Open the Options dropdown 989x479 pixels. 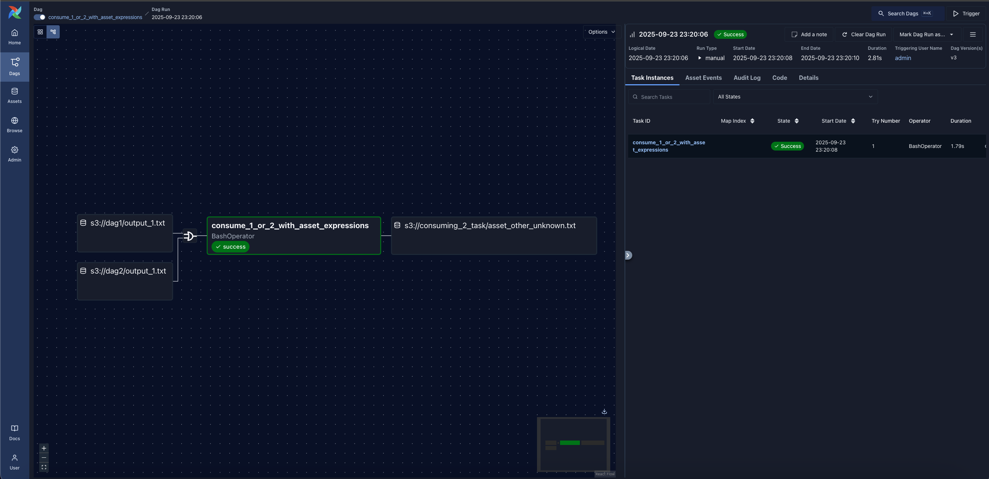point(601,32)
